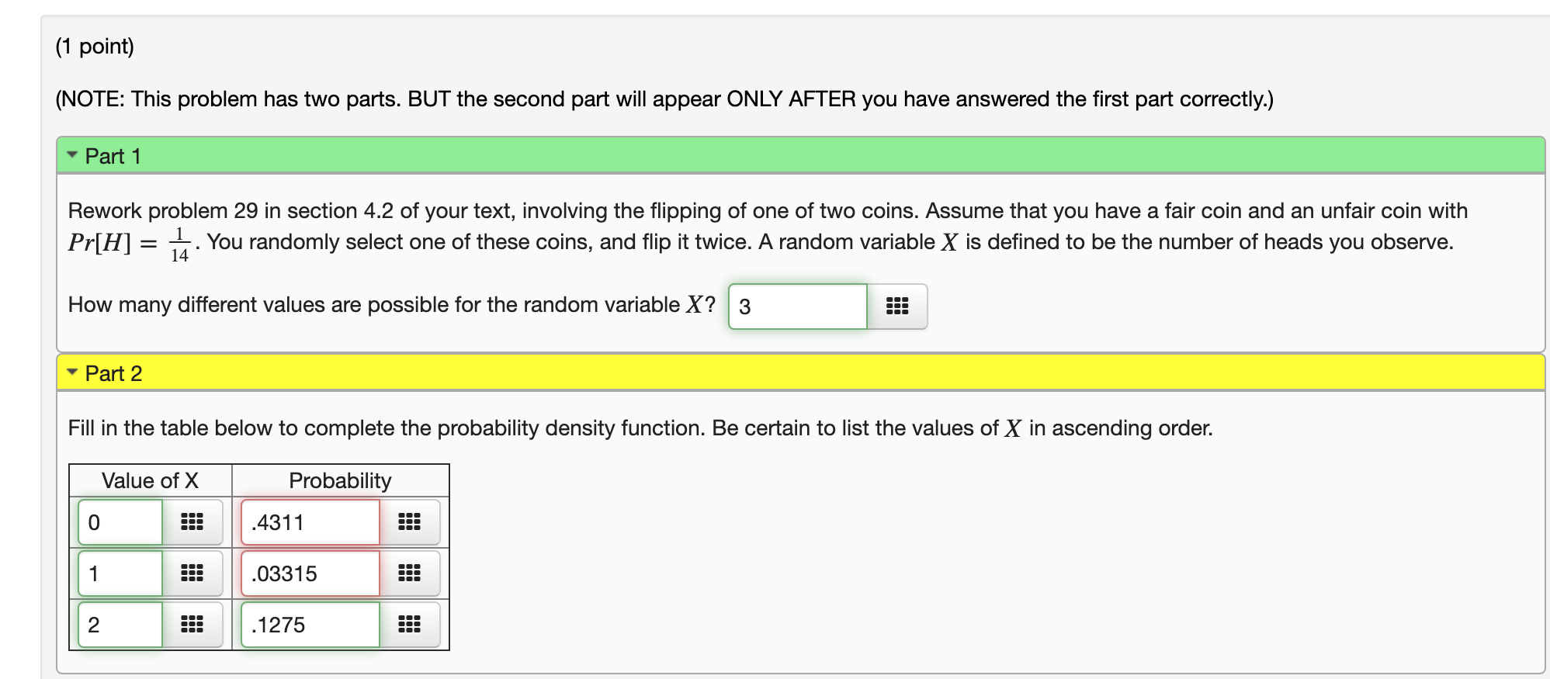Select the Value of X field containing 0
Viewport: 1550px width, 679px height.
click(x=120, y=521)
